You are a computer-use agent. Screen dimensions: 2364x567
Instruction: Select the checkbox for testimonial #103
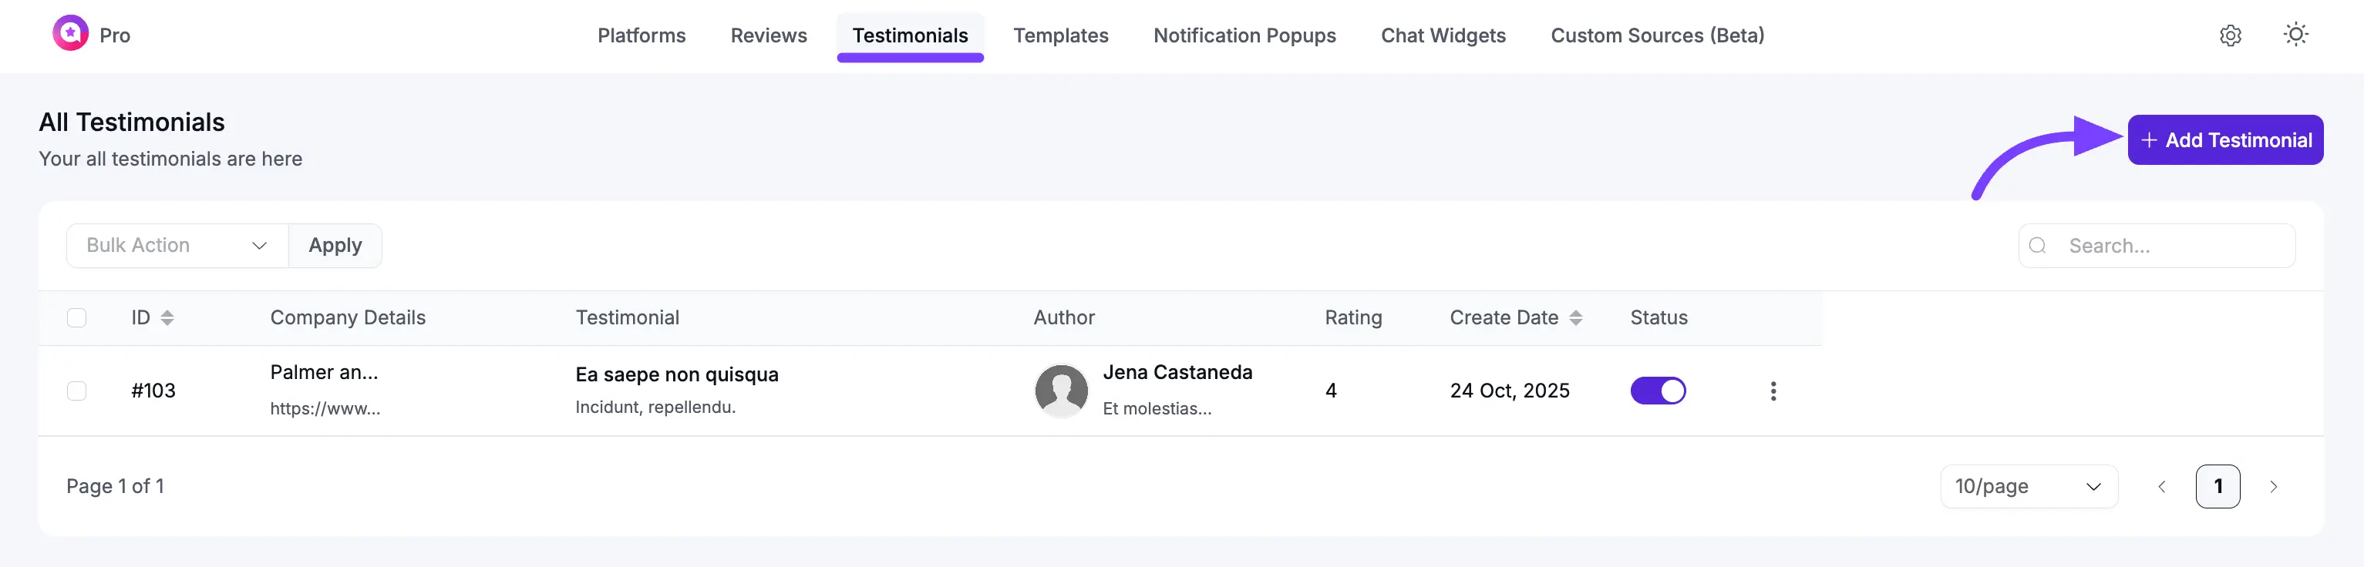[x=77, y=391]
